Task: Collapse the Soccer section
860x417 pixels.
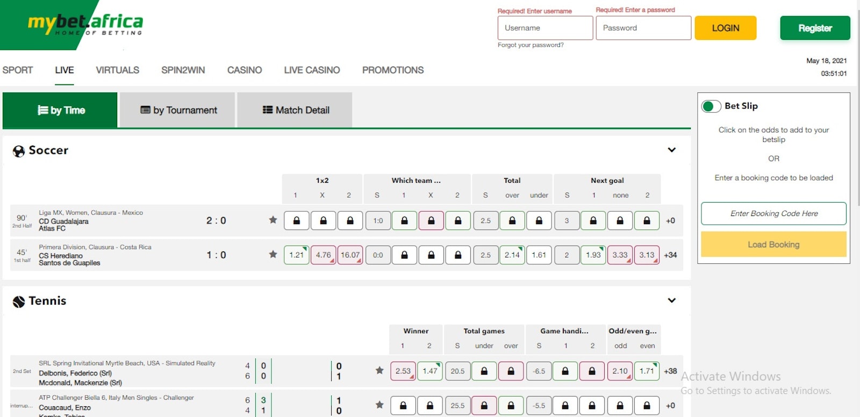Action: [671, 150]
